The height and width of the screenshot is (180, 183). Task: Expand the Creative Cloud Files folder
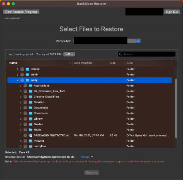pos(21,97)
